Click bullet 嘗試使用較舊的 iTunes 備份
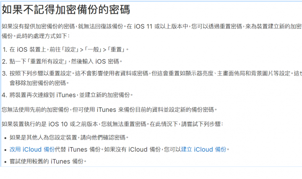 tap(48, 161)
